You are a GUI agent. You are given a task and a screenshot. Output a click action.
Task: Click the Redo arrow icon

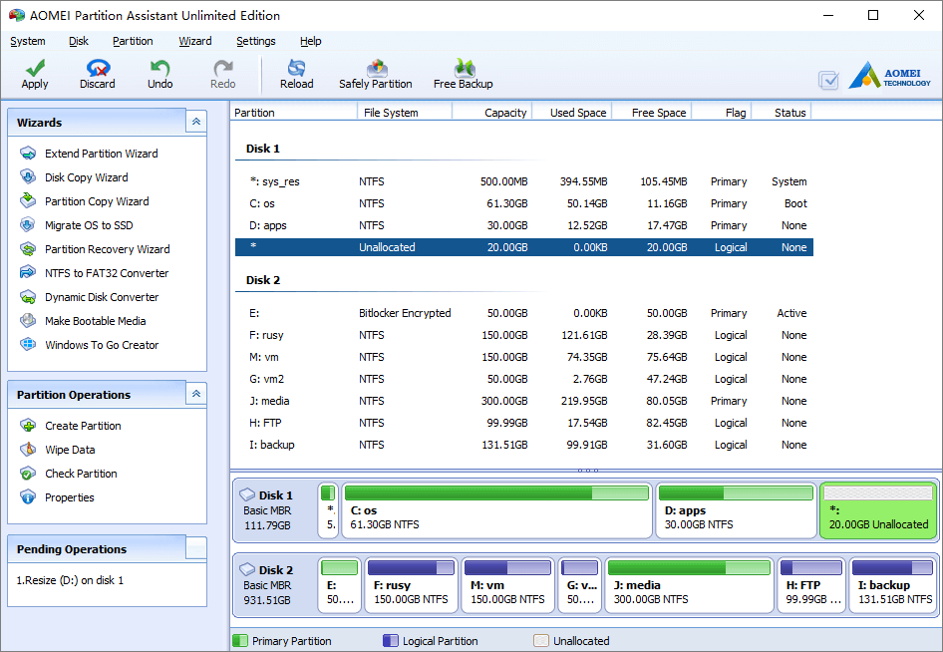[223, 68]
